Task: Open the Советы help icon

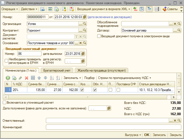Action: [x=170, y=9]
